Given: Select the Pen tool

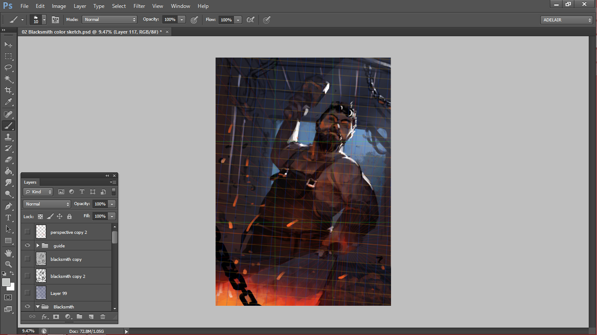Looking at the screenshot, I should point(8,206).
